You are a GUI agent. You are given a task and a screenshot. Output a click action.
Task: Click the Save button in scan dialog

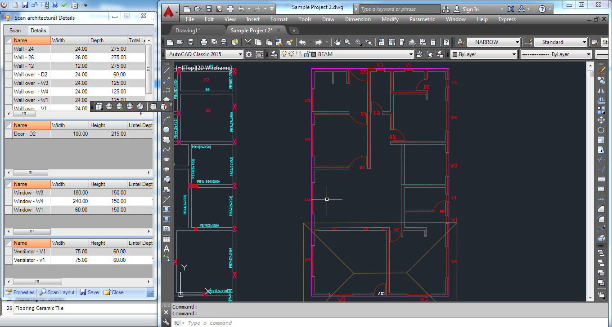click(x=89, y=292)
